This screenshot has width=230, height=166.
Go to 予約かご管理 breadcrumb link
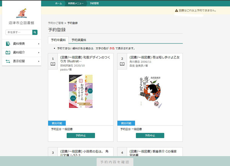(56, 23)
